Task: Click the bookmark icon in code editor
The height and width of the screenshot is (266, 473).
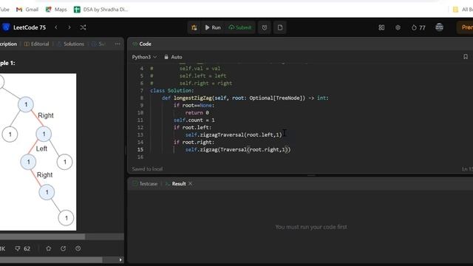Action: pyautogui.click(x=466, y=57)
